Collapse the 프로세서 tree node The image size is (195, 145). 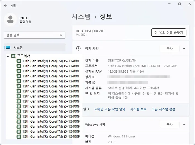[x=8, y=56]
